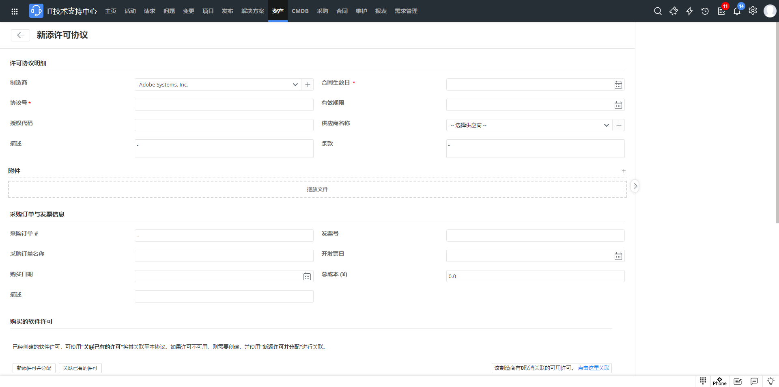Open the quick actions lightning icon
This screenshot has width=779, height=387.
689,11
